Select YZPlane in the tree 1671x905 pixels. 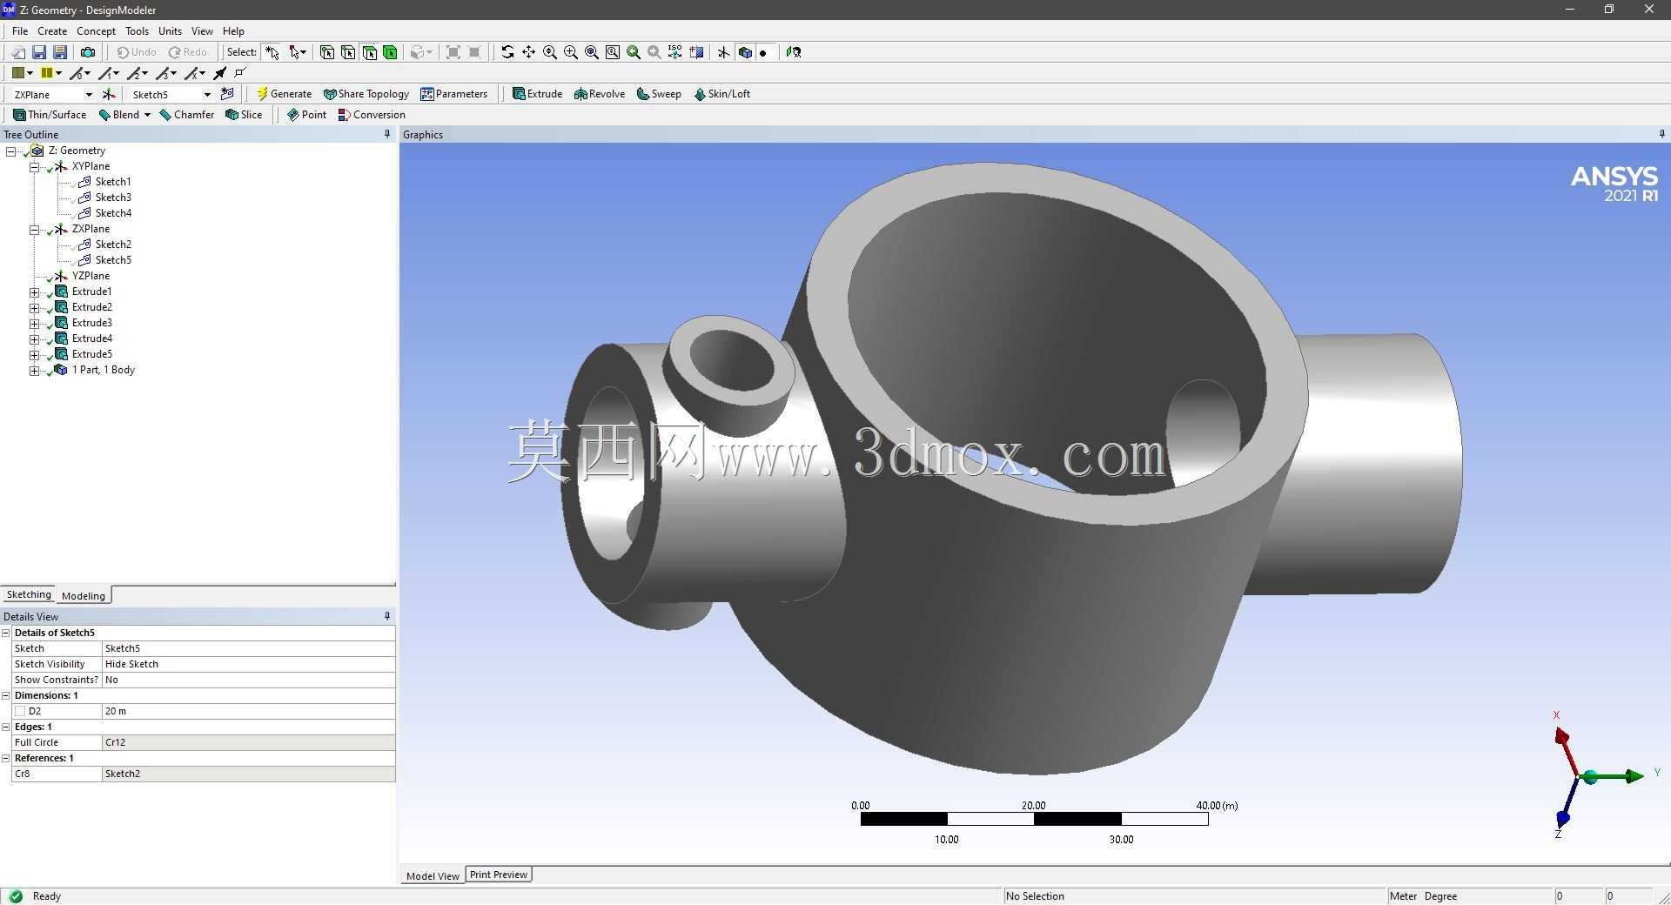coord(91,276)
